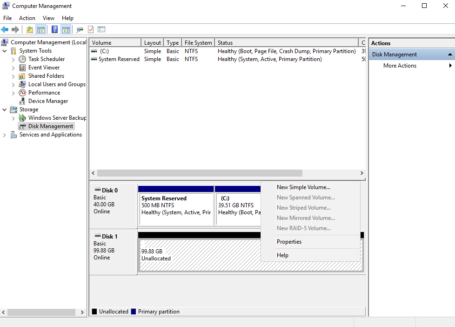Click the Storage node icon
Image resolution: width=455 pixels, height=327 pixels.
tap(13, 109)
